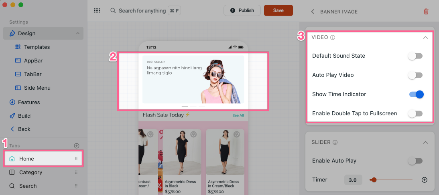Screen dimensions: 439x195
Task: Click the Publish button
Action: 242,10
